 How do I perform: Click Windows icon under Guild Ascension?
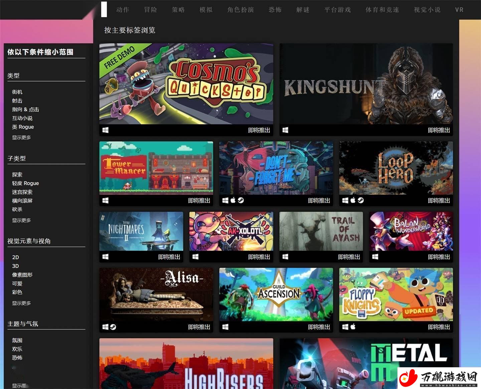225,327
